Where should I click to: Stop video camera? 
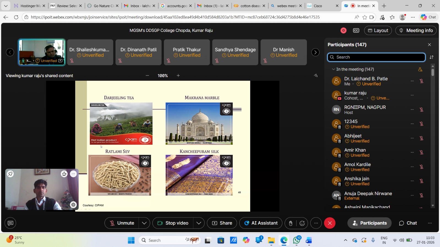coord(173,223)
